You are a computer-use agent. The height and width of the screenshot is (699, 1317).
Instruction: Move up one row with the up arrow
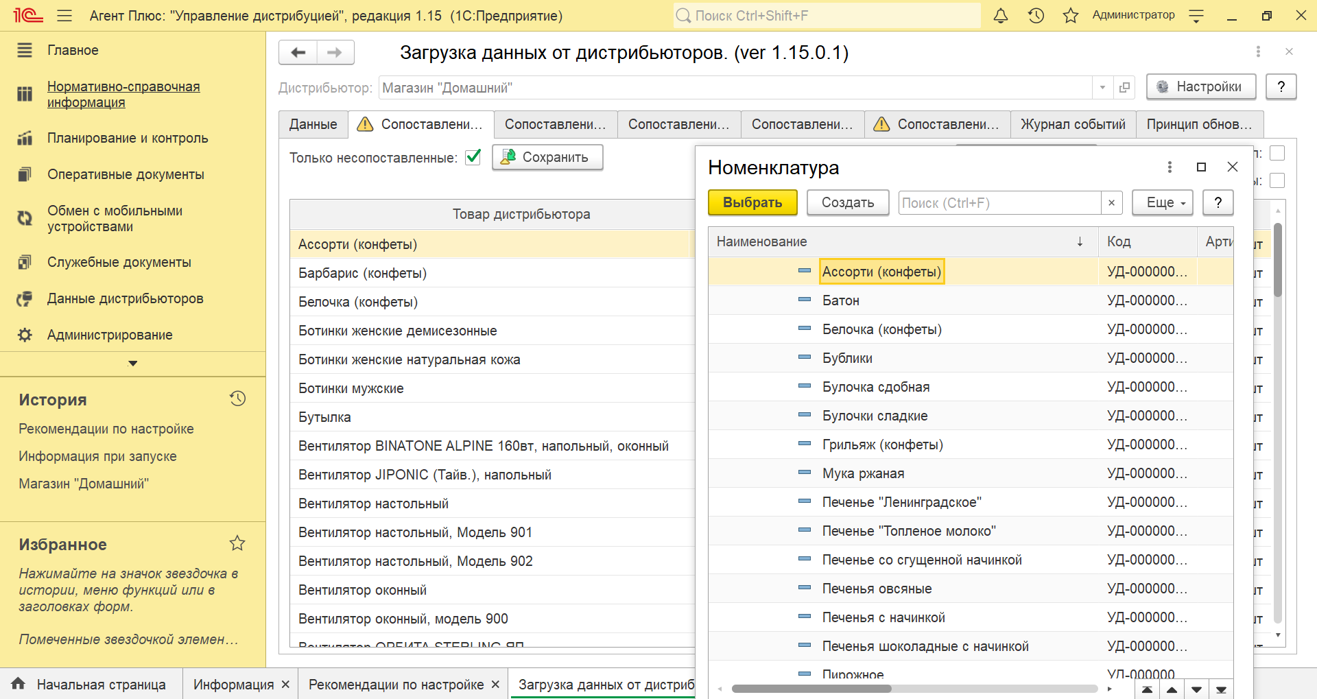tap(1172, 689)
